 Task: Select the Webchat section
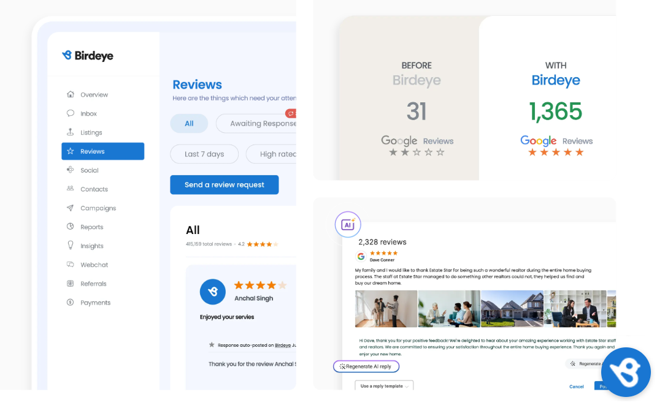pos(94,264)
